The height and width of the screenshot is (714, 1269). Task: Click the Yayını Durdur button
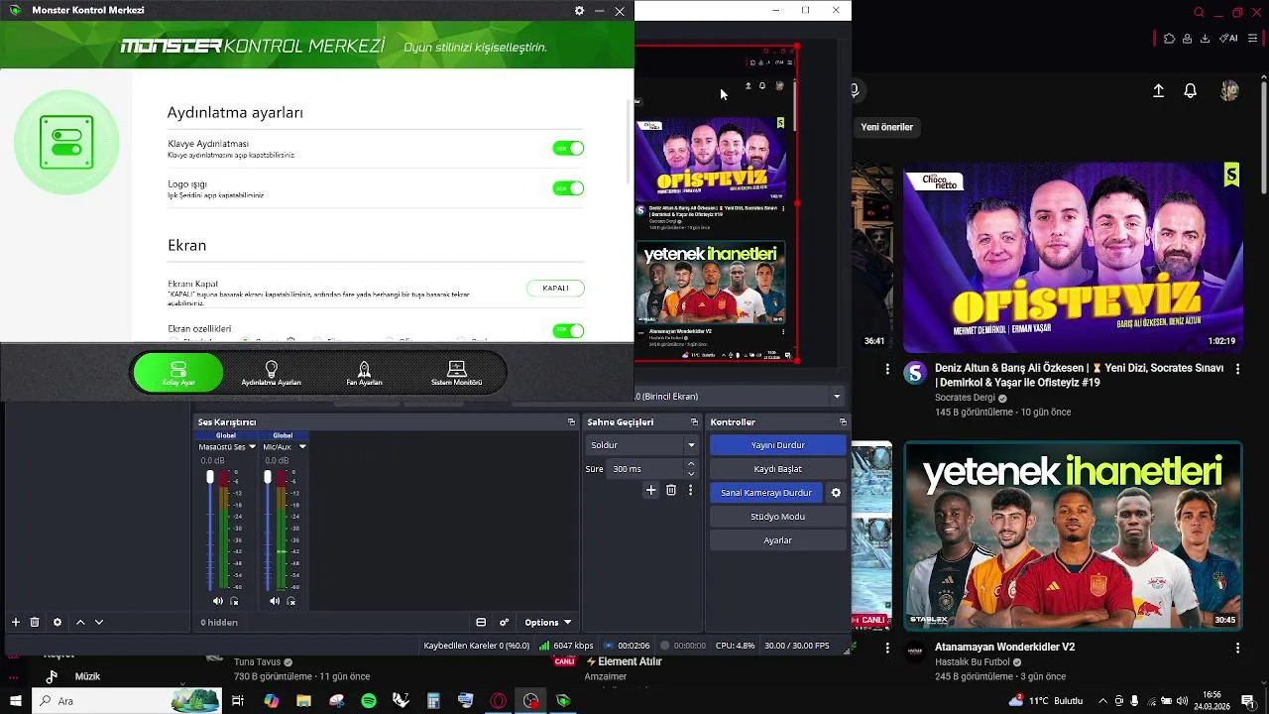(778, 445)
